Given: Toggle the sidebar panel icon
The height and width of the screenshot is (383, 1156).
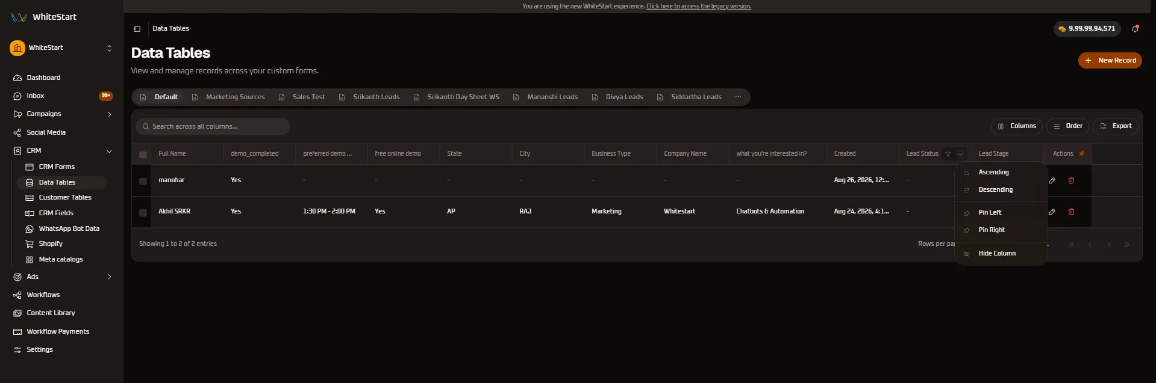Looking at the screenshot, I should (137, 29).
